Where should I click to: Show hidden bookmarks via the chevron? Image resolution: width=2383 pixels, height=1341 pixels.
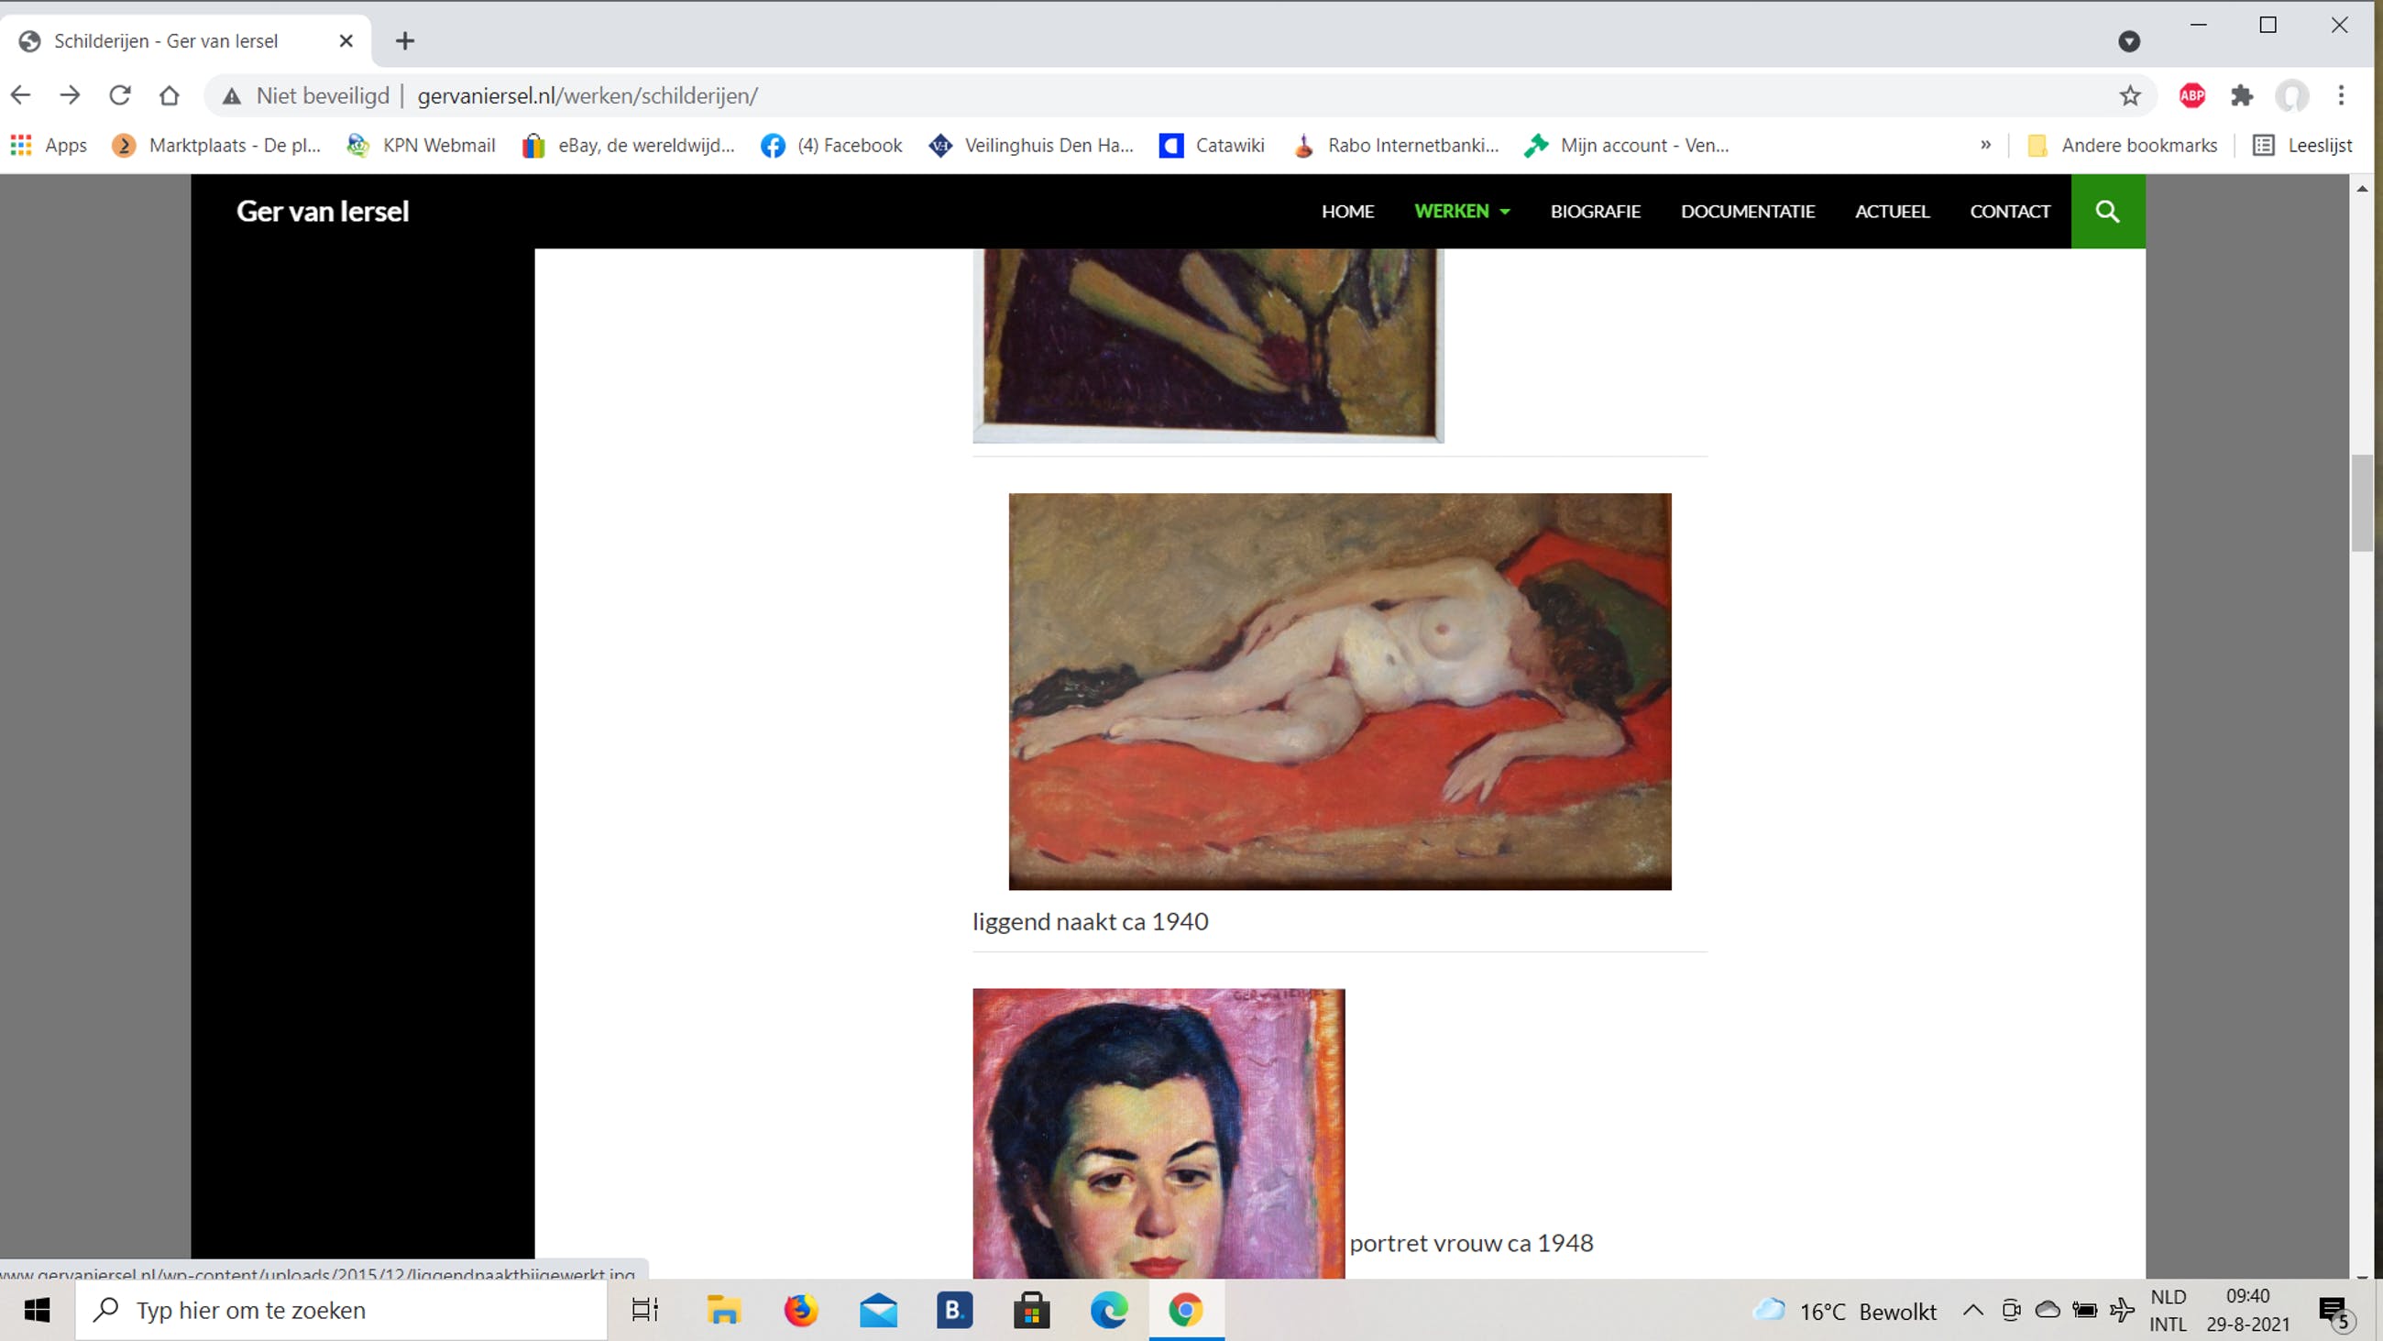(1985, 146)
